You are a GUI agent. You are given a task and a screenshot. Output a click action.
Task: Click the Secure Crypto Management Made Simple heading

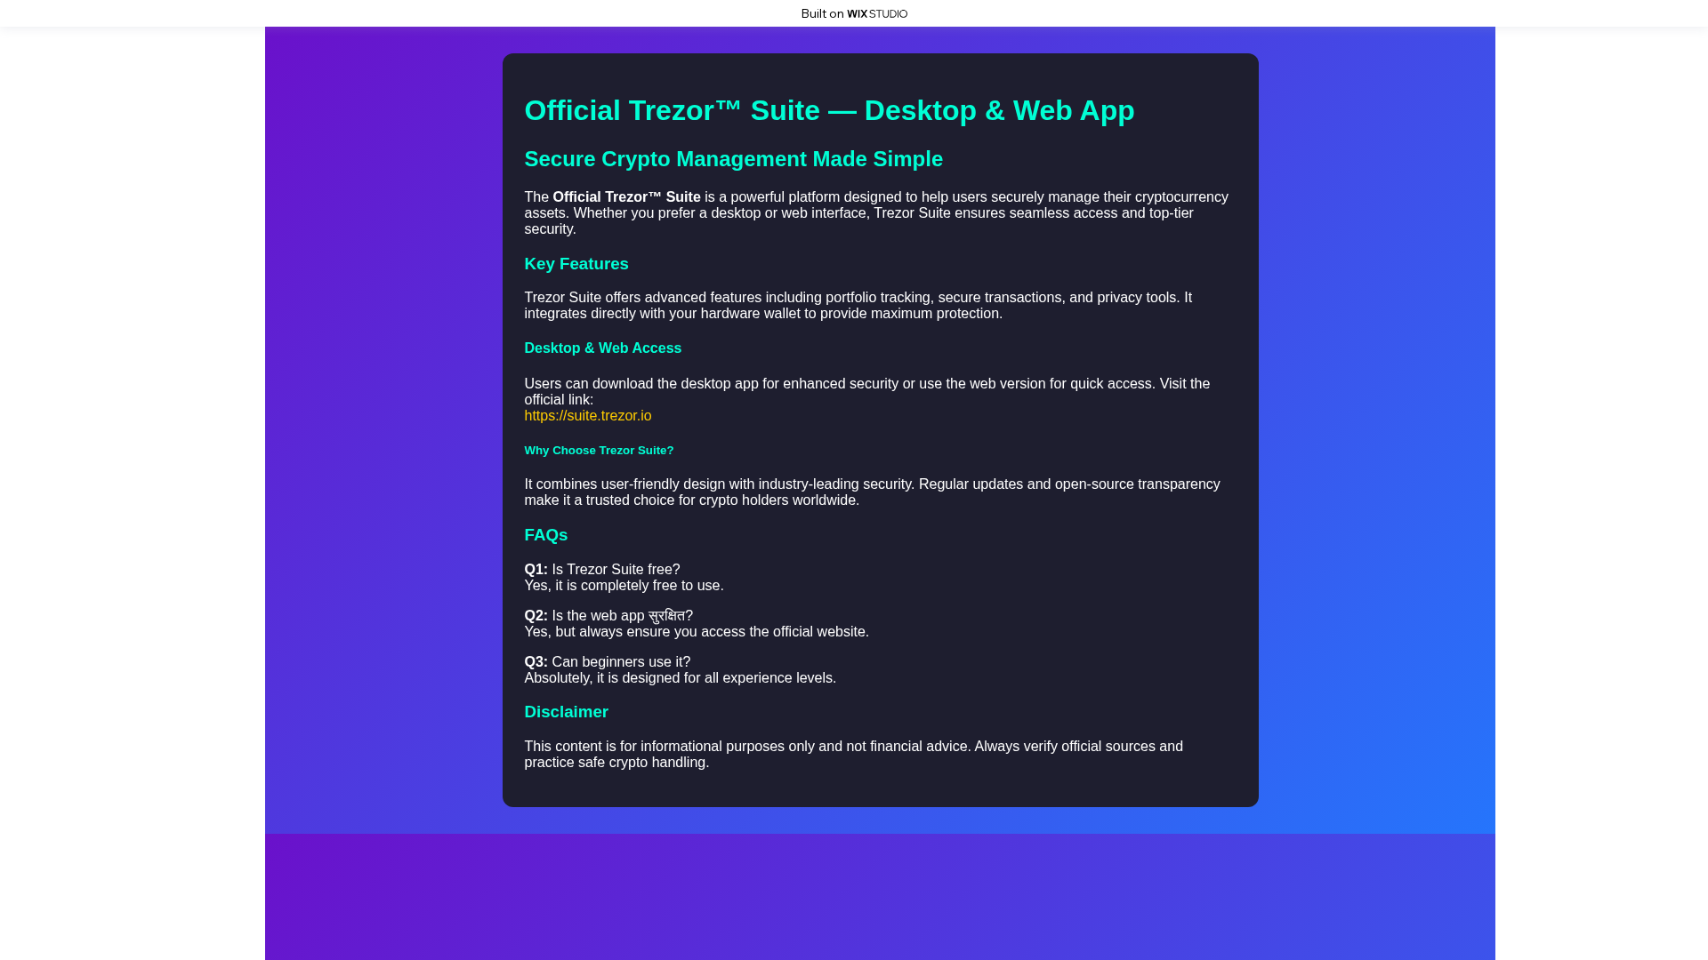tap(733, 159)
